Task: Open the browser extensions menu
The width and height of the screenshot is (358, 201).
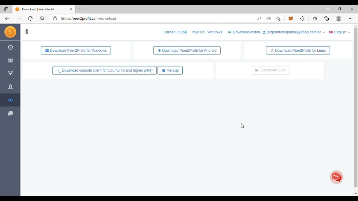Action: click(x=302, y=18)
